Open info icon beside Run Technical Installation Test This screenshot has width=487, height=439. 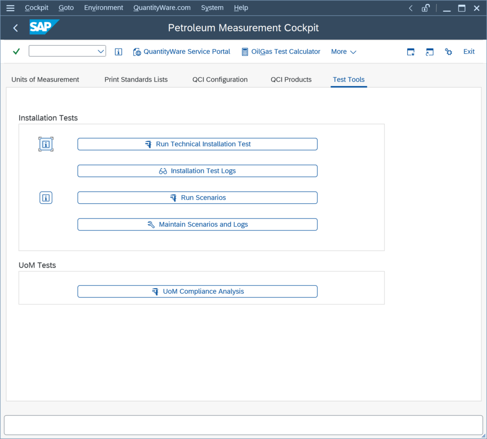(46, 144)
